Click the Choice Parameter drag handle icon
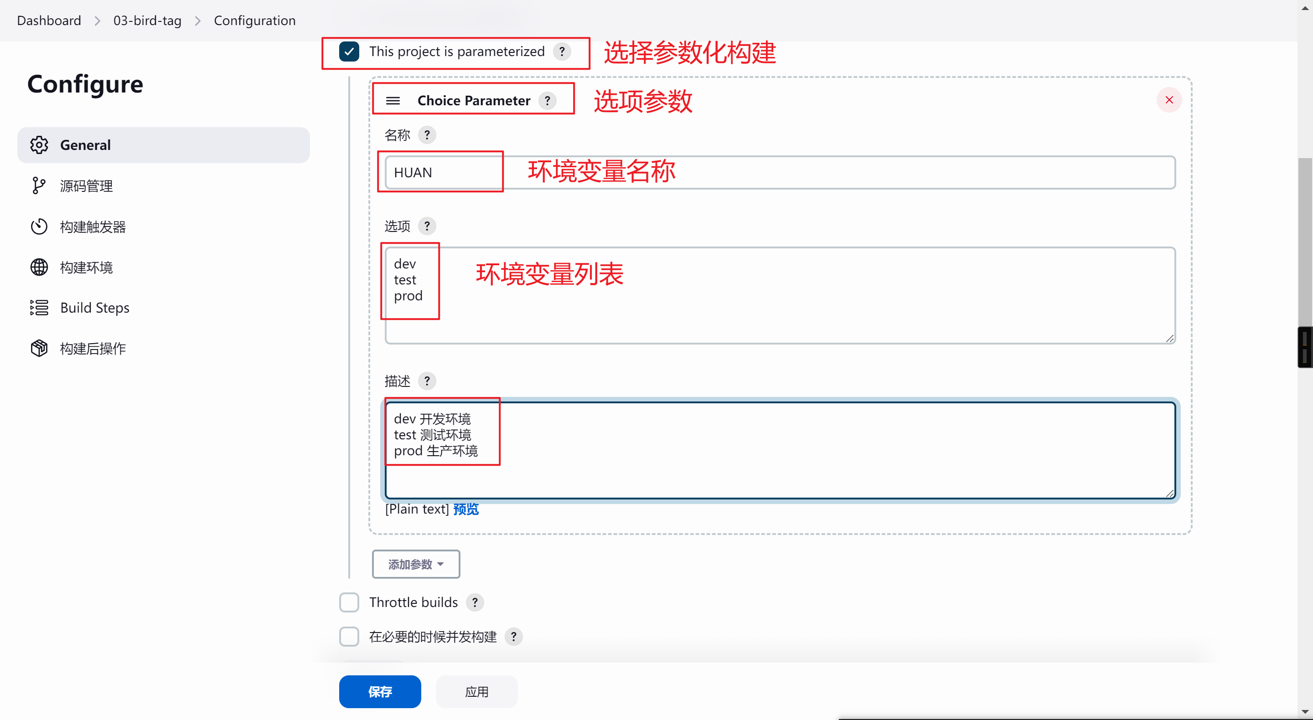Screen dimensions: 1313x720 click(x=393, y=100)
